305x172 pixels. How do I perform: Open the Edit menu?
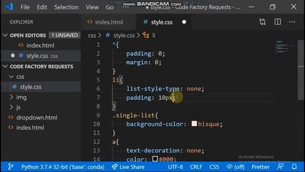pyautogui.click(x=42, y=7)
